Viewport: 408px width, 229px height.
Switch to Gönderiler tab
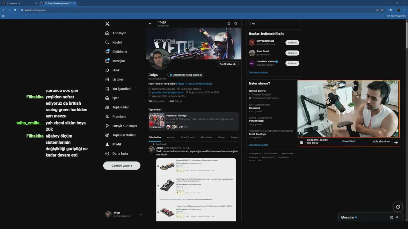(x=155, y=137)
